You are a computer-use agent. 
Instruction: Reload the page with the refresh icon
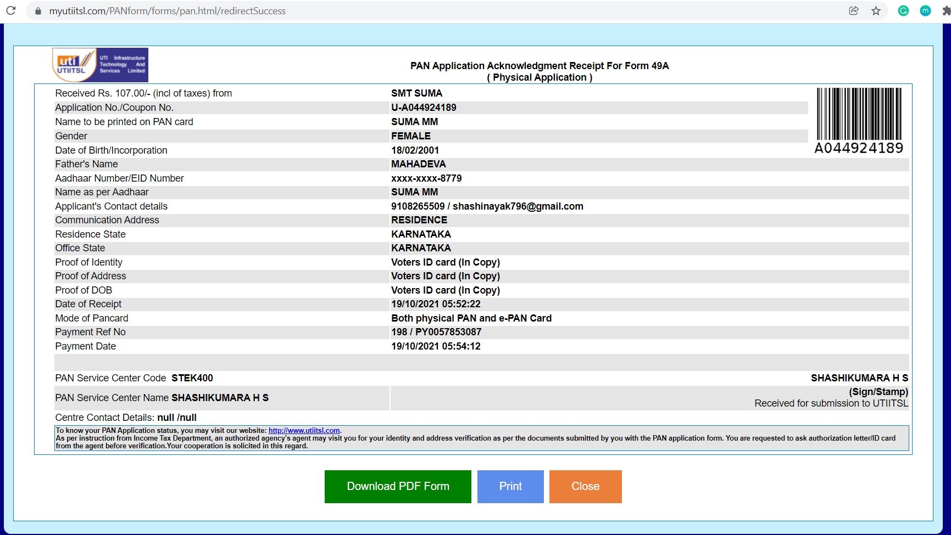[10, 10]
